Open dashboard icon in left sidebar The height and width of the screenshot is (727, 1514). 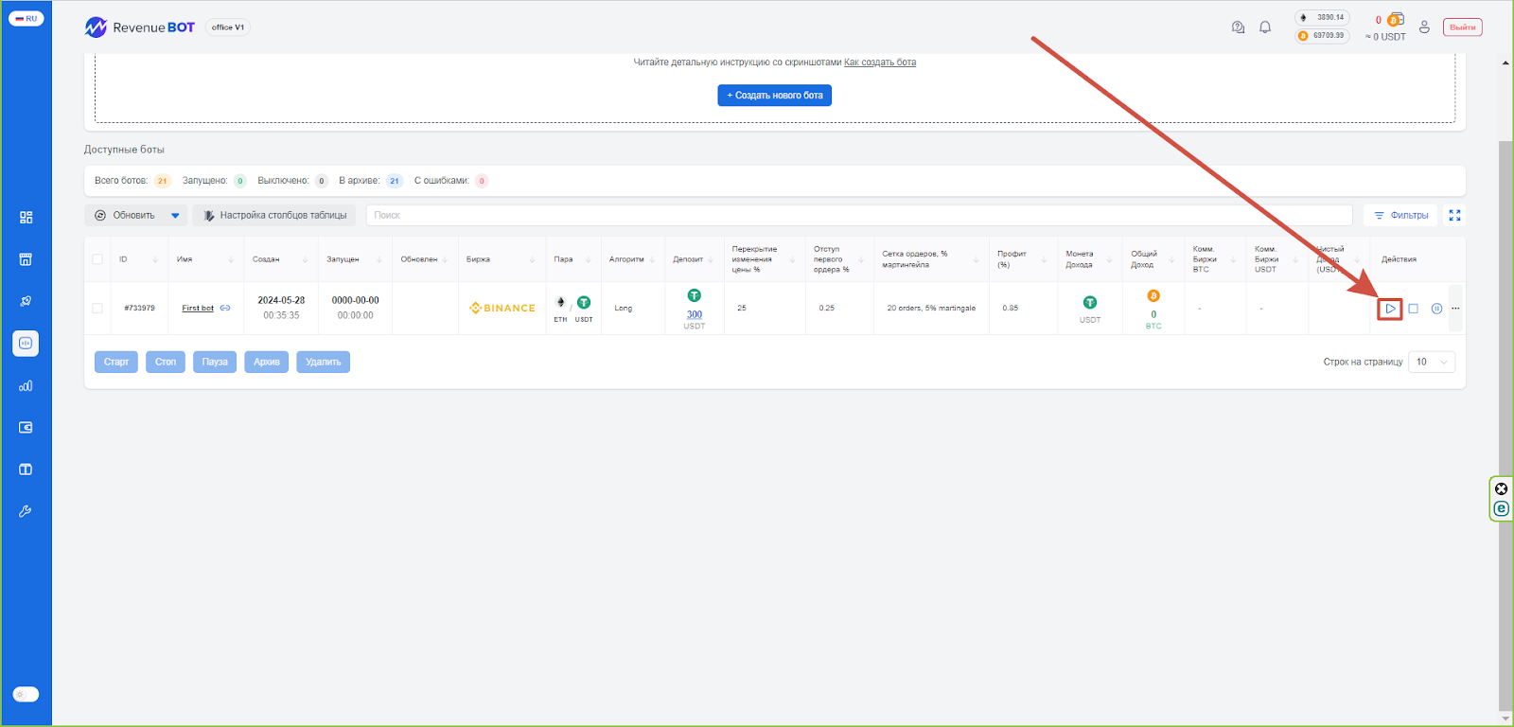pos(26,218)
